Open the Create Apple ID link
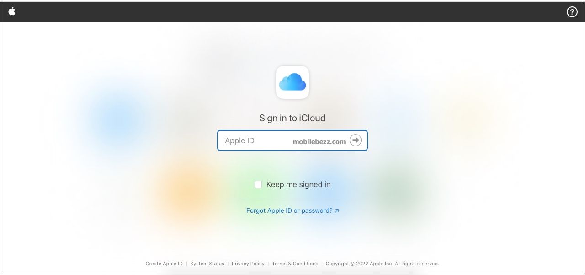 click(164, 264)
